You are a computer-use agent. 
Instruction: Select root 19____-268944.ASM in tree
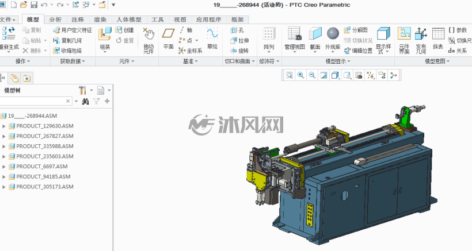pos(32,116)
